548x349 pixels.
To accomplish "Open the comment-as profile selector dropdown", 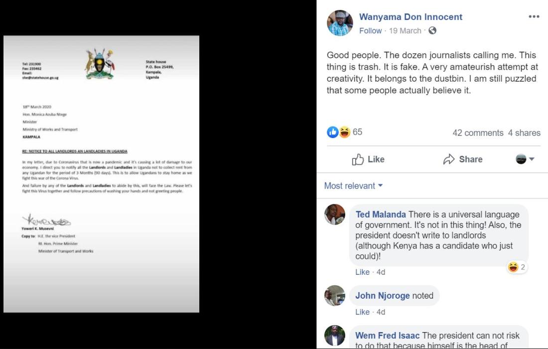I will 525,159.
